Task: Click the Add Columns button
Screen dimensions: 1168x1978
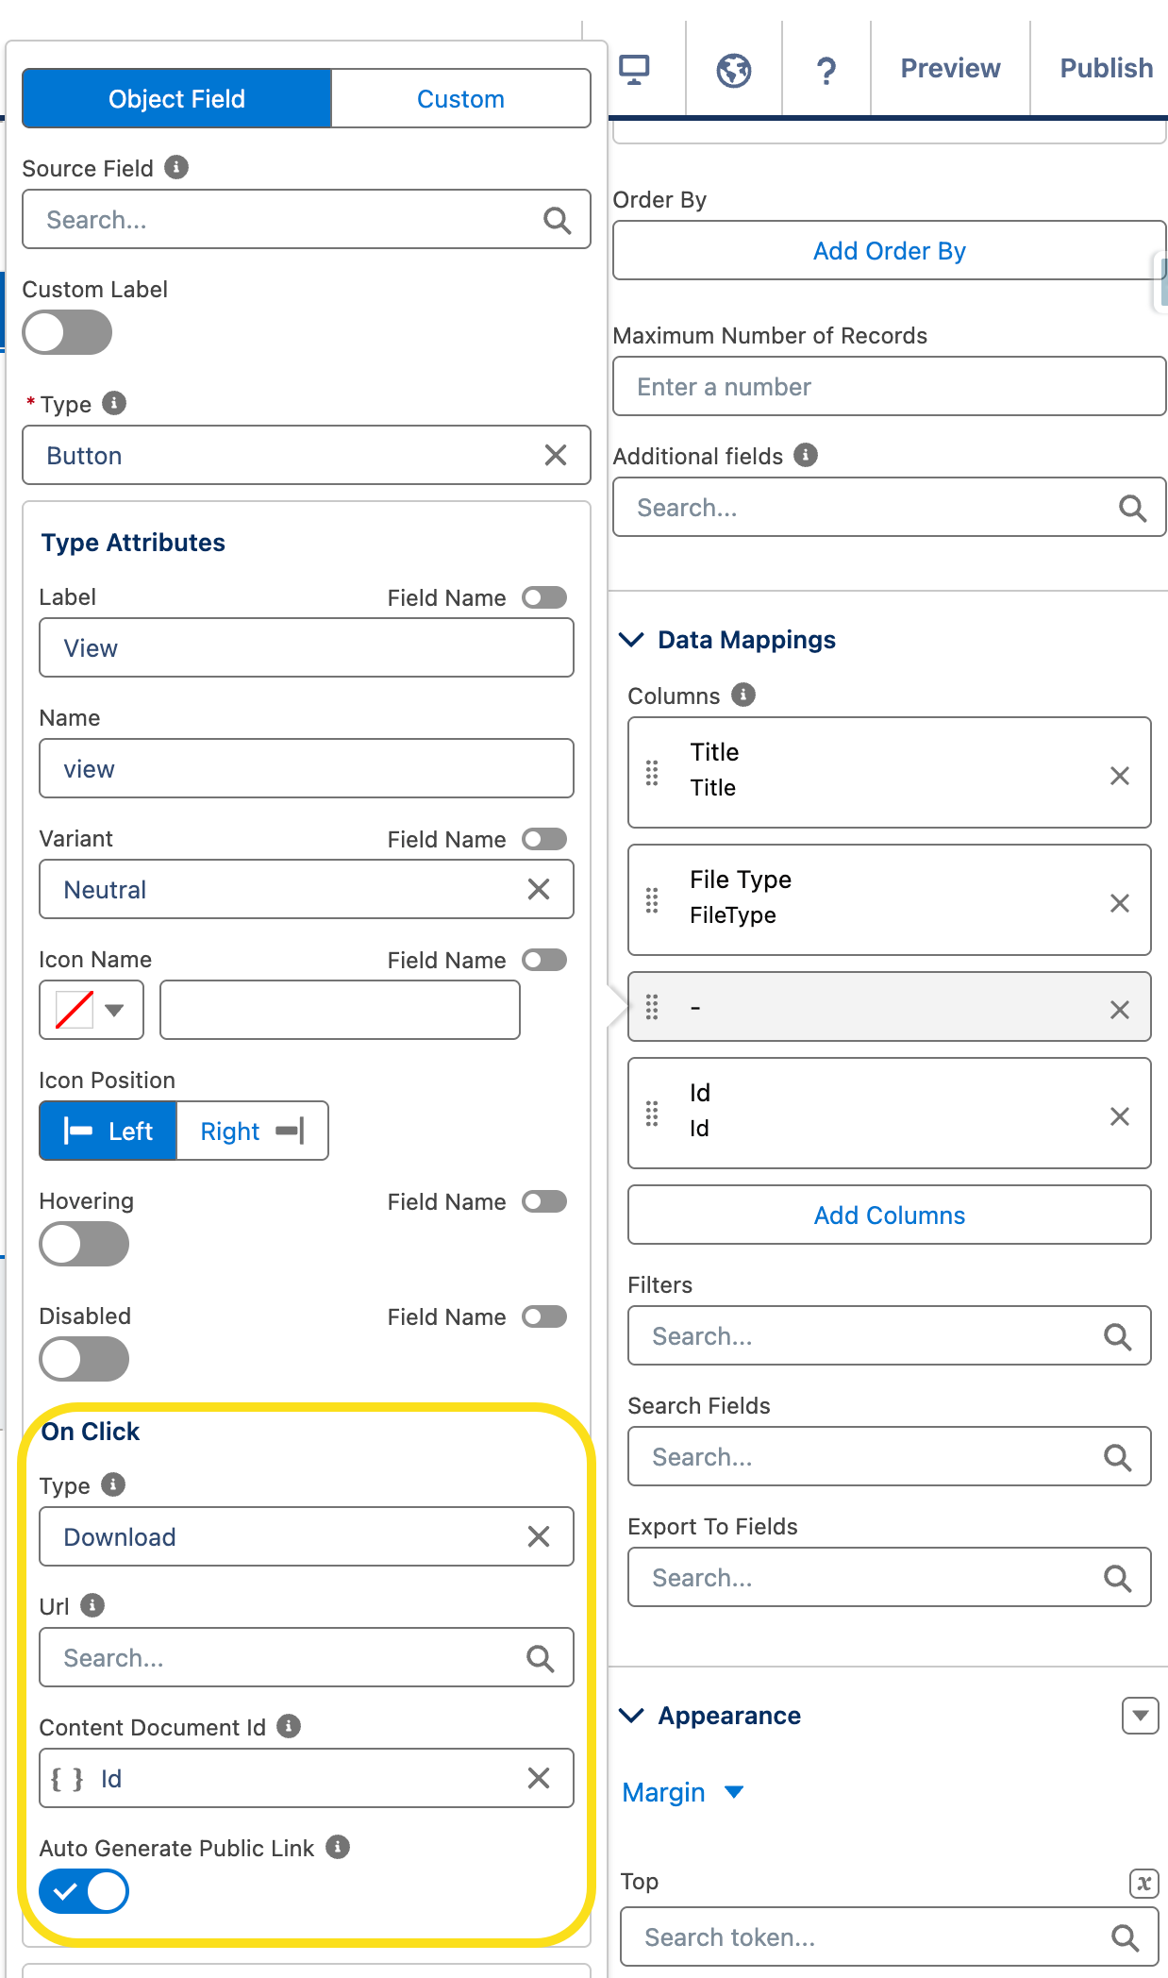Action: coord(889,1215)
